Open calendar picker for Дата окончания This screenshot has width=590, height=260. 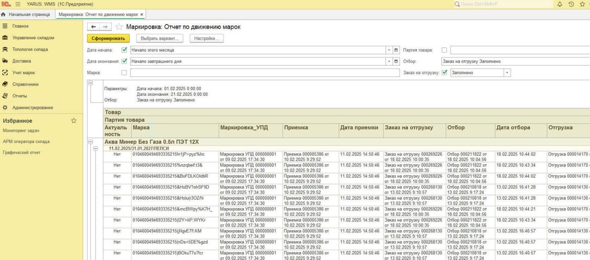pyautogui.click(x=396, y=61)
